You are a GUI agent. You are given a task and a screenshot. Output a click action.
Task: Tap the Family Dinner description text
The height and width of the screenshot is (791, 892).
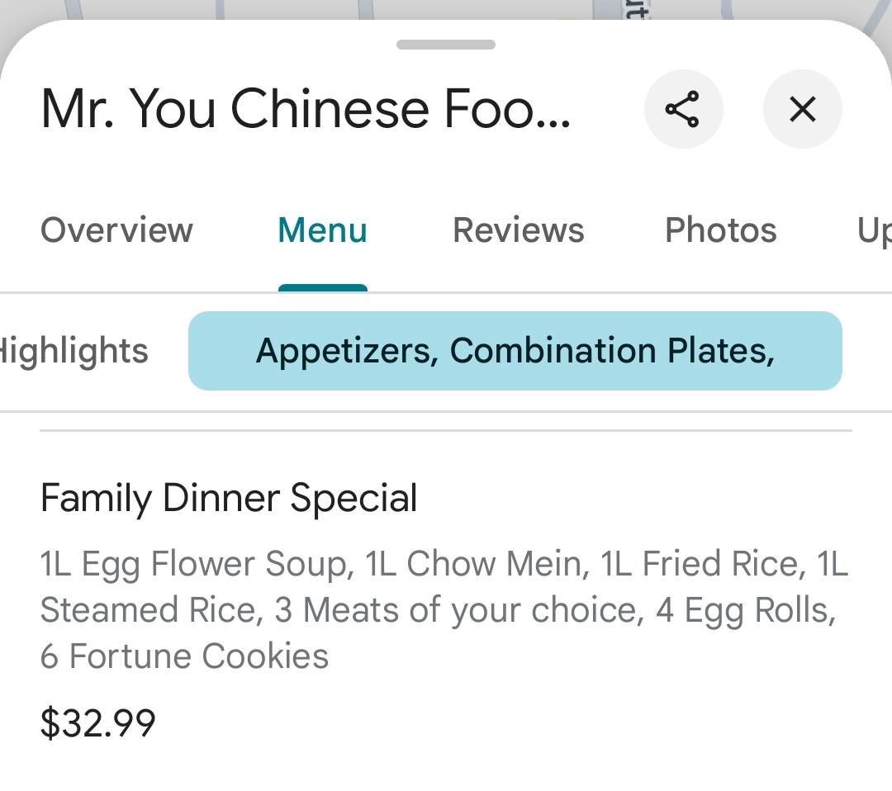pyautogui.click(x=444, y=609)
